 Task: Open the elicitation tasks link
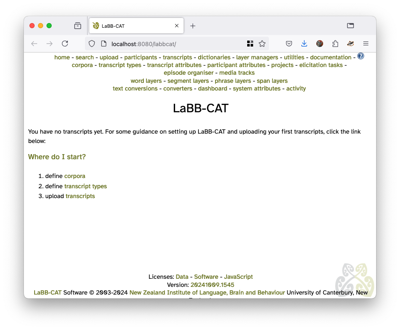[321, 65]
